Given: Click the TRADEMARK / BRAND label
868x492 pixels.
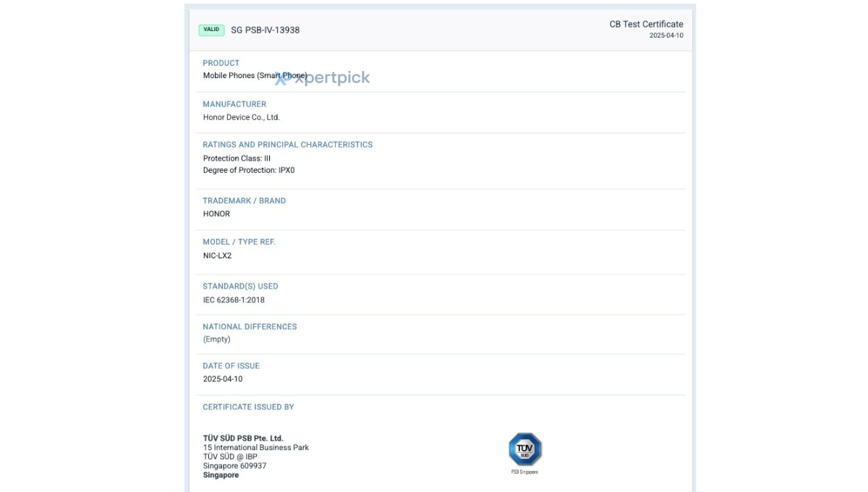Looking at the screenshot, I should [244, 200].
